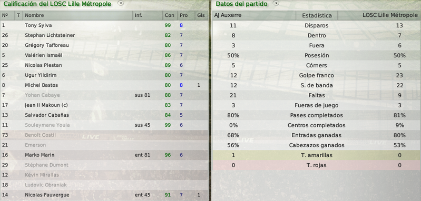Open player Michel Bastos
The width and height of the screenshot is (421, 201).
41,85
